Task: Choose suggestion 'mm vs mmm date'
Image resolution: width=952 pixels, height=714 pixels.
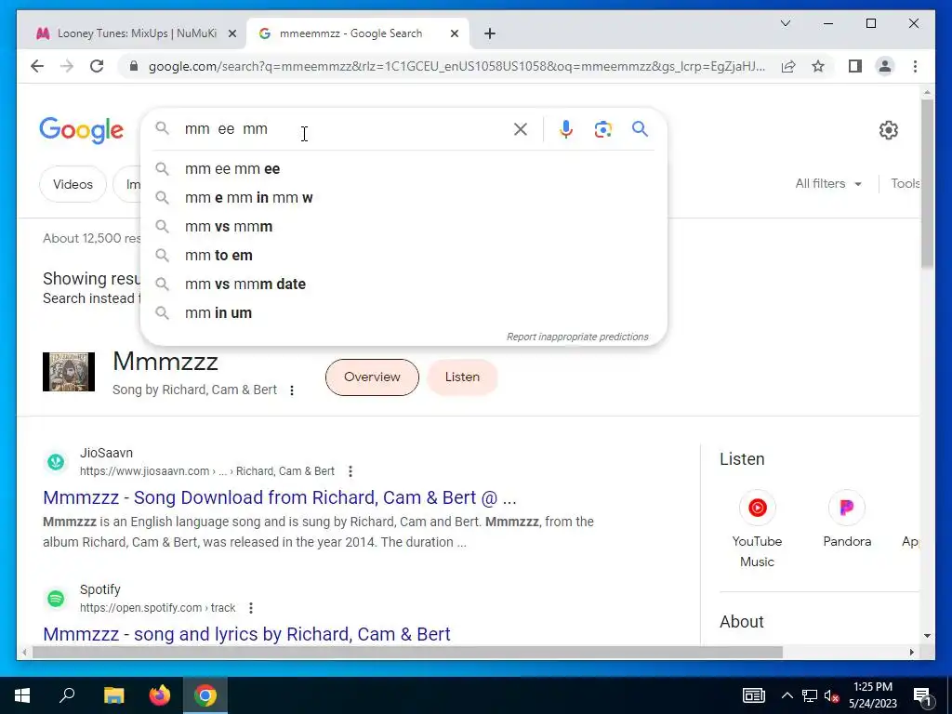Action: tap(403, 284)
